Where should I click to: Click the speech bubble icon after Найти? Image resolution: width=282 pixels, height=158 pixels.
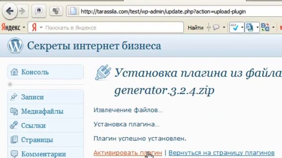(216, 27)
